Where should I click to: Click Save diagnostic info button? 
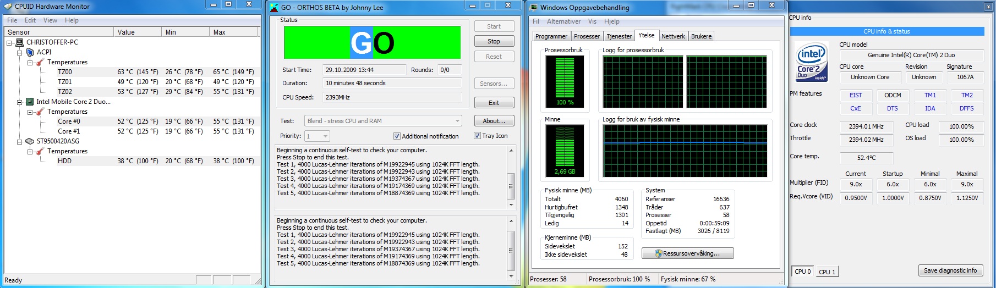(x=950, y=270)
